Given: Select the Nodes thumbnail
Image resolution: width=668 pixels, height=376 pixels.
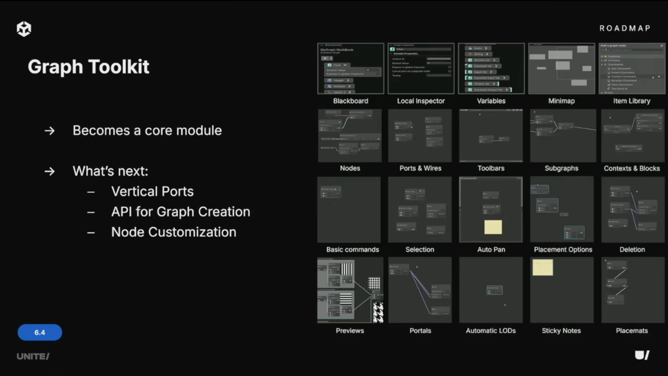Looking at the screenshot, I should pyautogui.click(x=350, y=136).
